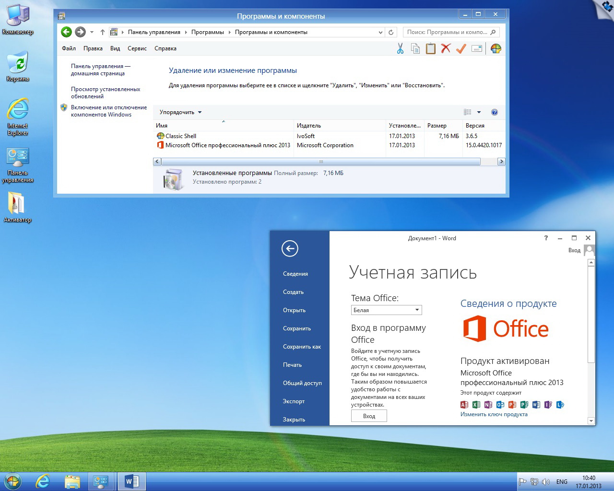Open the Справка menu
Image resolution: width=614 pixels, height=491 pixels.
click(165, 48)
